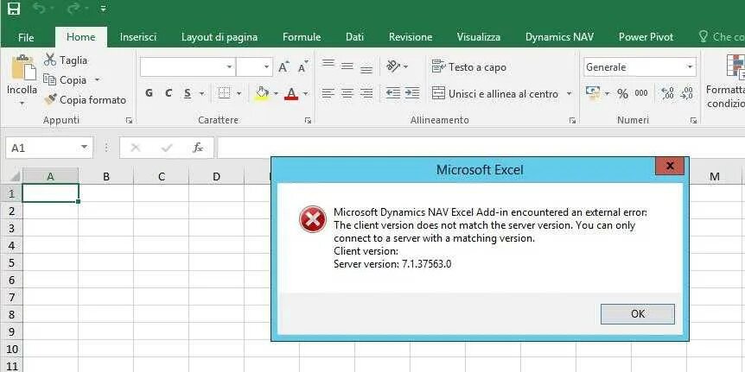The width and height of the screenshot is (745, 372).
Task: Open the Layout di pagina tab
Action: (x=219, y=37)
